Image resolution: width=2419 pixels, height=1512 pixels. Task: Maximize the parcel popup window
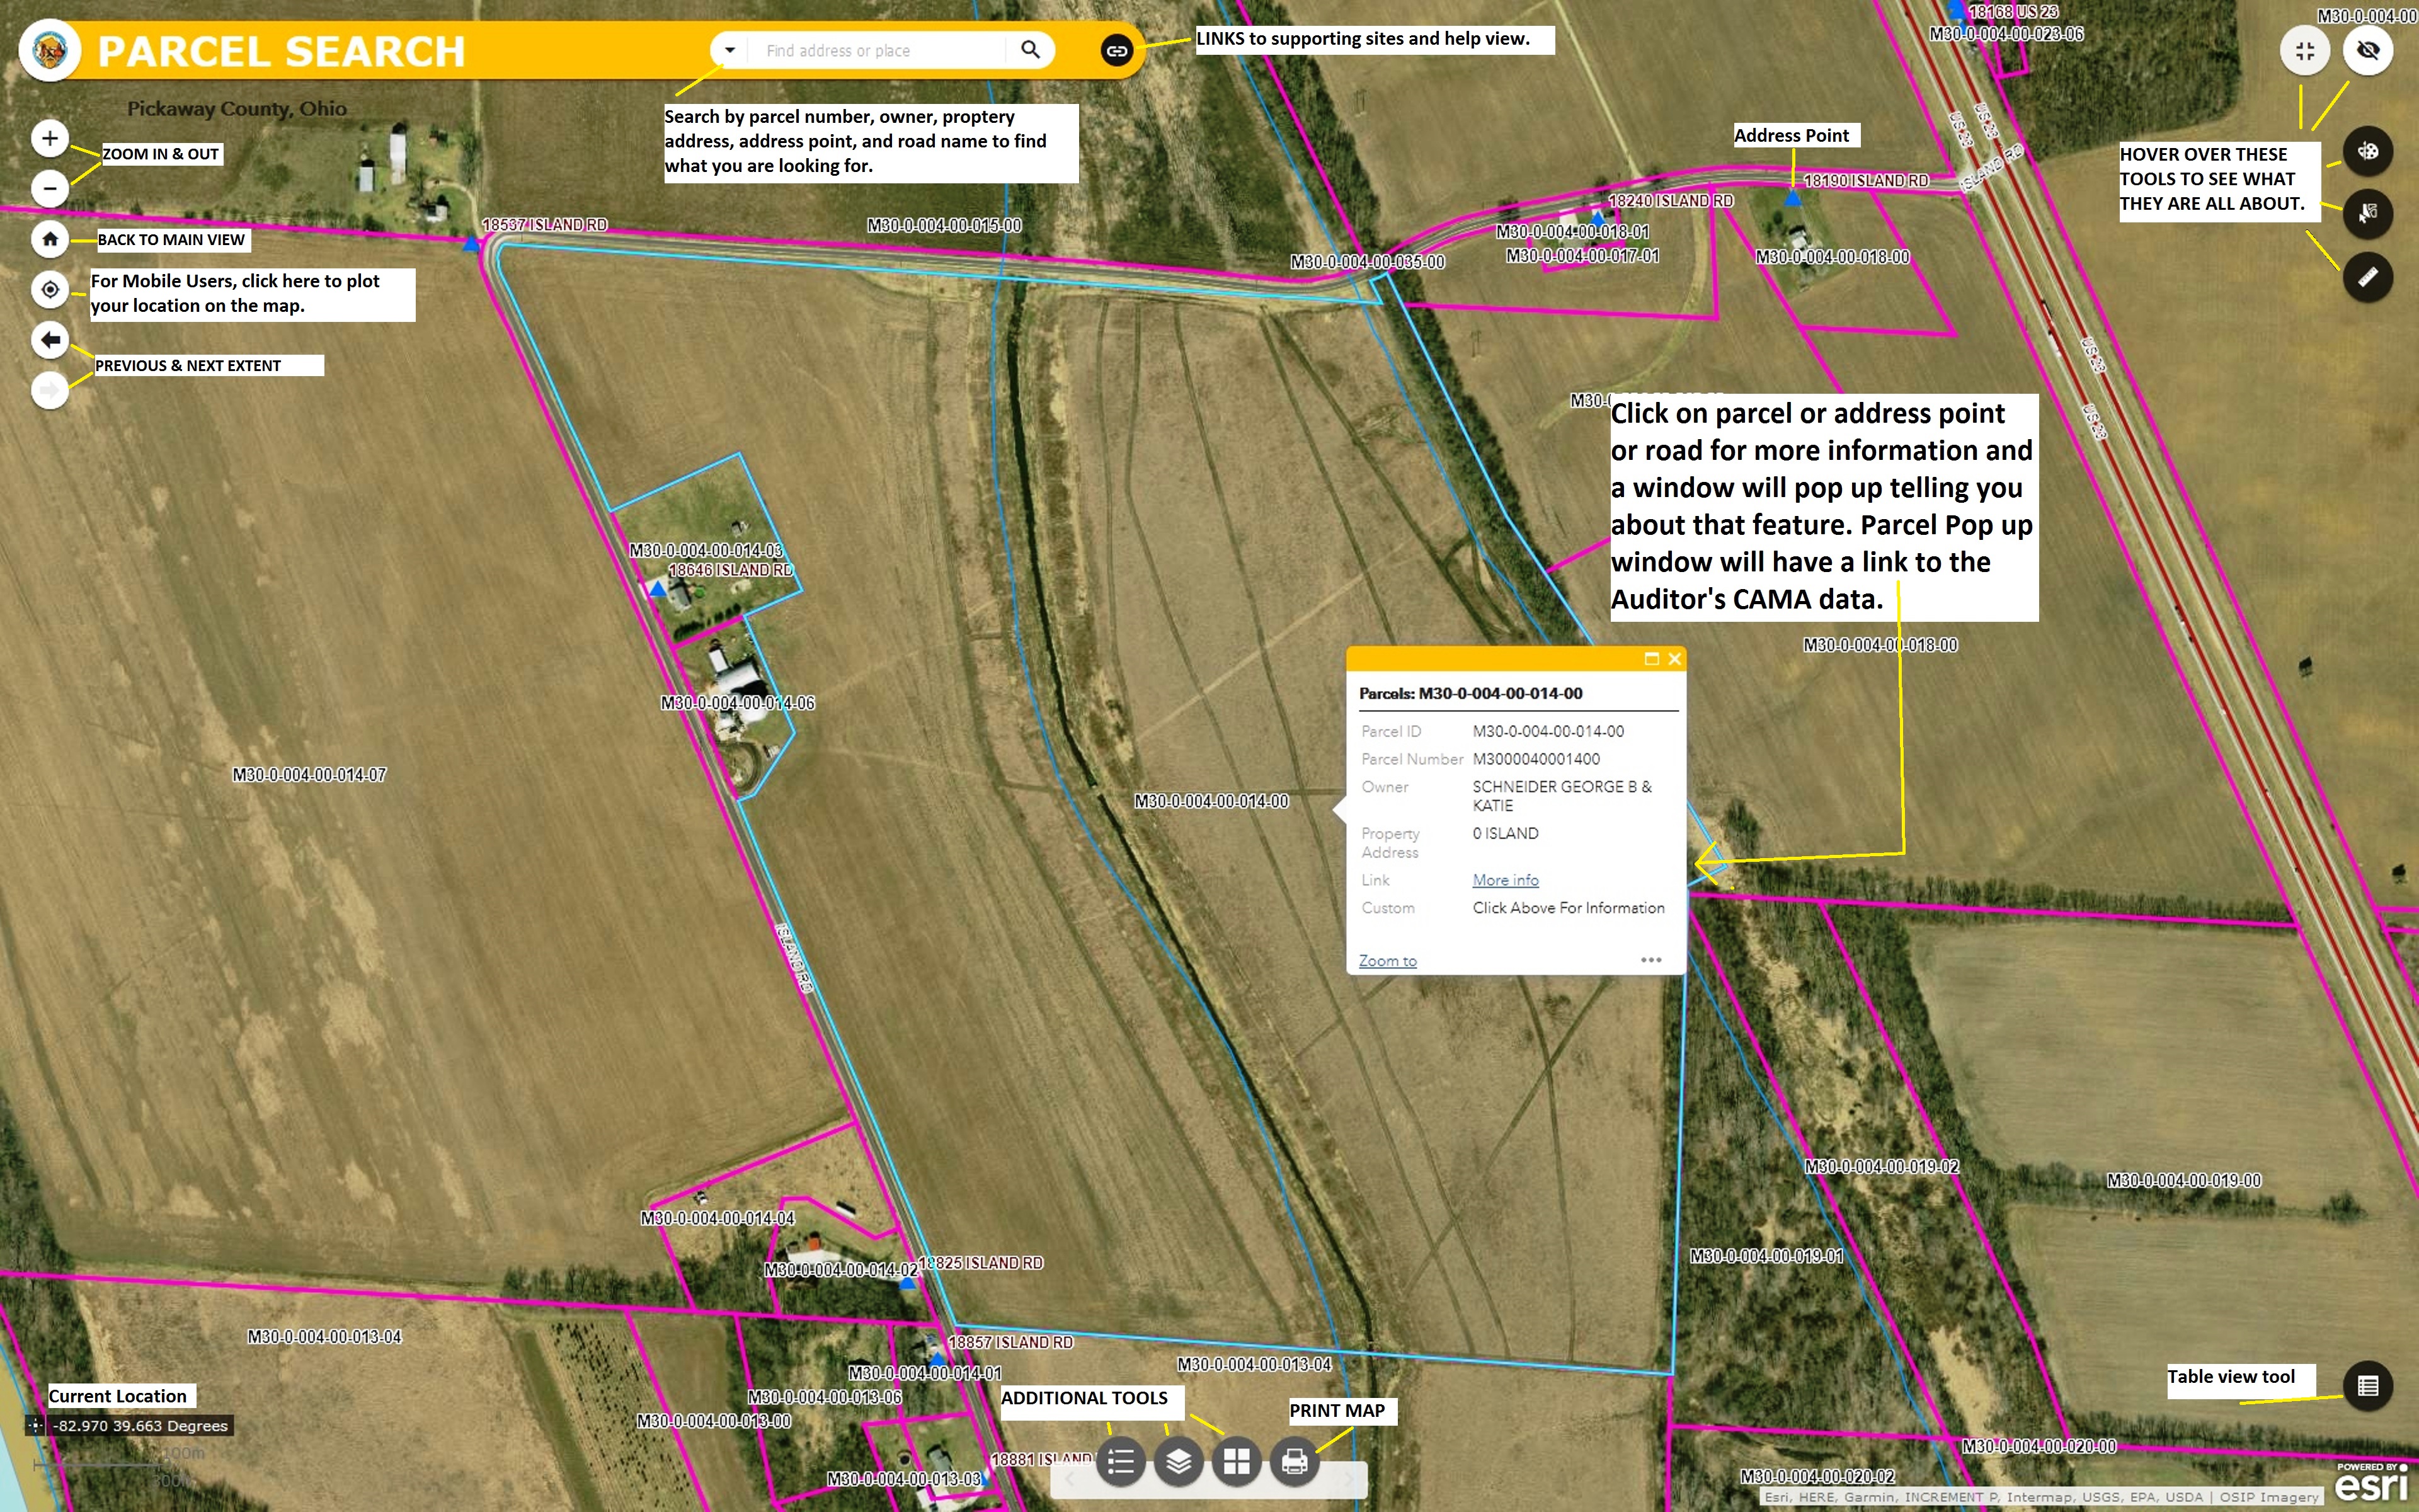1651,658
